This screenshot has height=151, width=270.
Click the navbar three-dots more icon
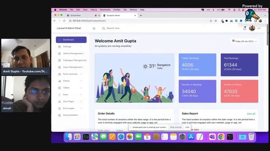[x=259, y=28]
